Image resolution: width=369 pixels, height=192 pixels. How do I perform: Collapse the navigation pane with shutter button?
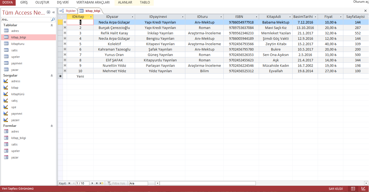[53, 12]
